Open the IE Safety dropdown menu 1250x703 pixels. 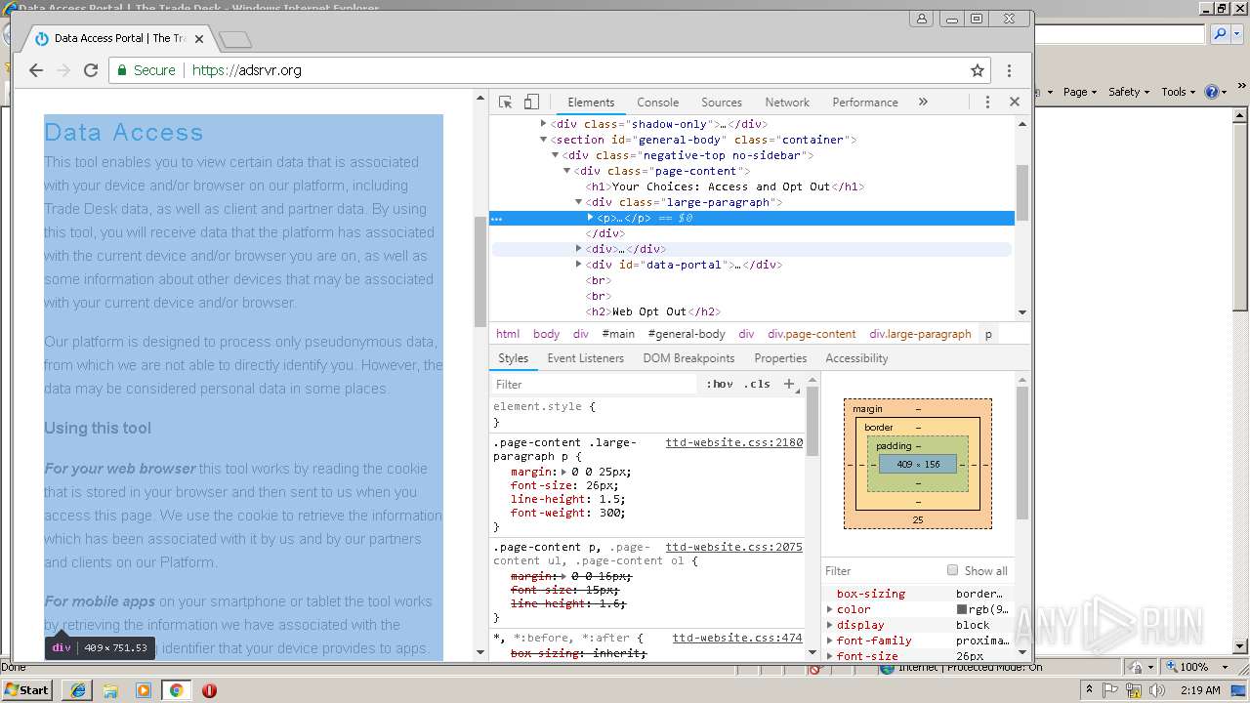(1129, 92)
